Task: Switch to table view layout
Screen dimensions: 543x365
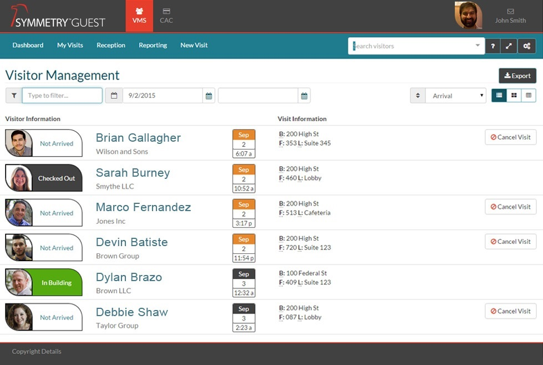Action: [529, 96]
